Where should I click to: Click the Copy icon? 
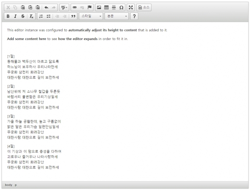tap(15, 7)
